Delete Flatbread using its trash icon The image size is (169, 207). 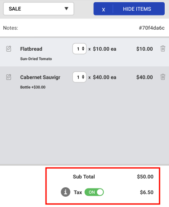tap(163, 49)
